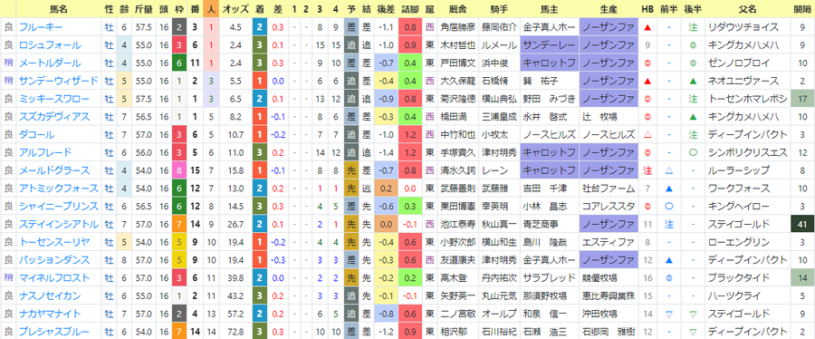Screen dimensions: 815x339
Task: Select owner cell 青芝商事
Action: tap(549, 224)
